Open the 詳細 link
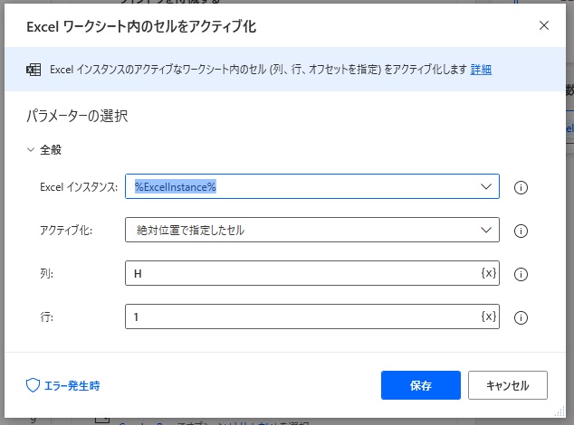 (481, 70)
